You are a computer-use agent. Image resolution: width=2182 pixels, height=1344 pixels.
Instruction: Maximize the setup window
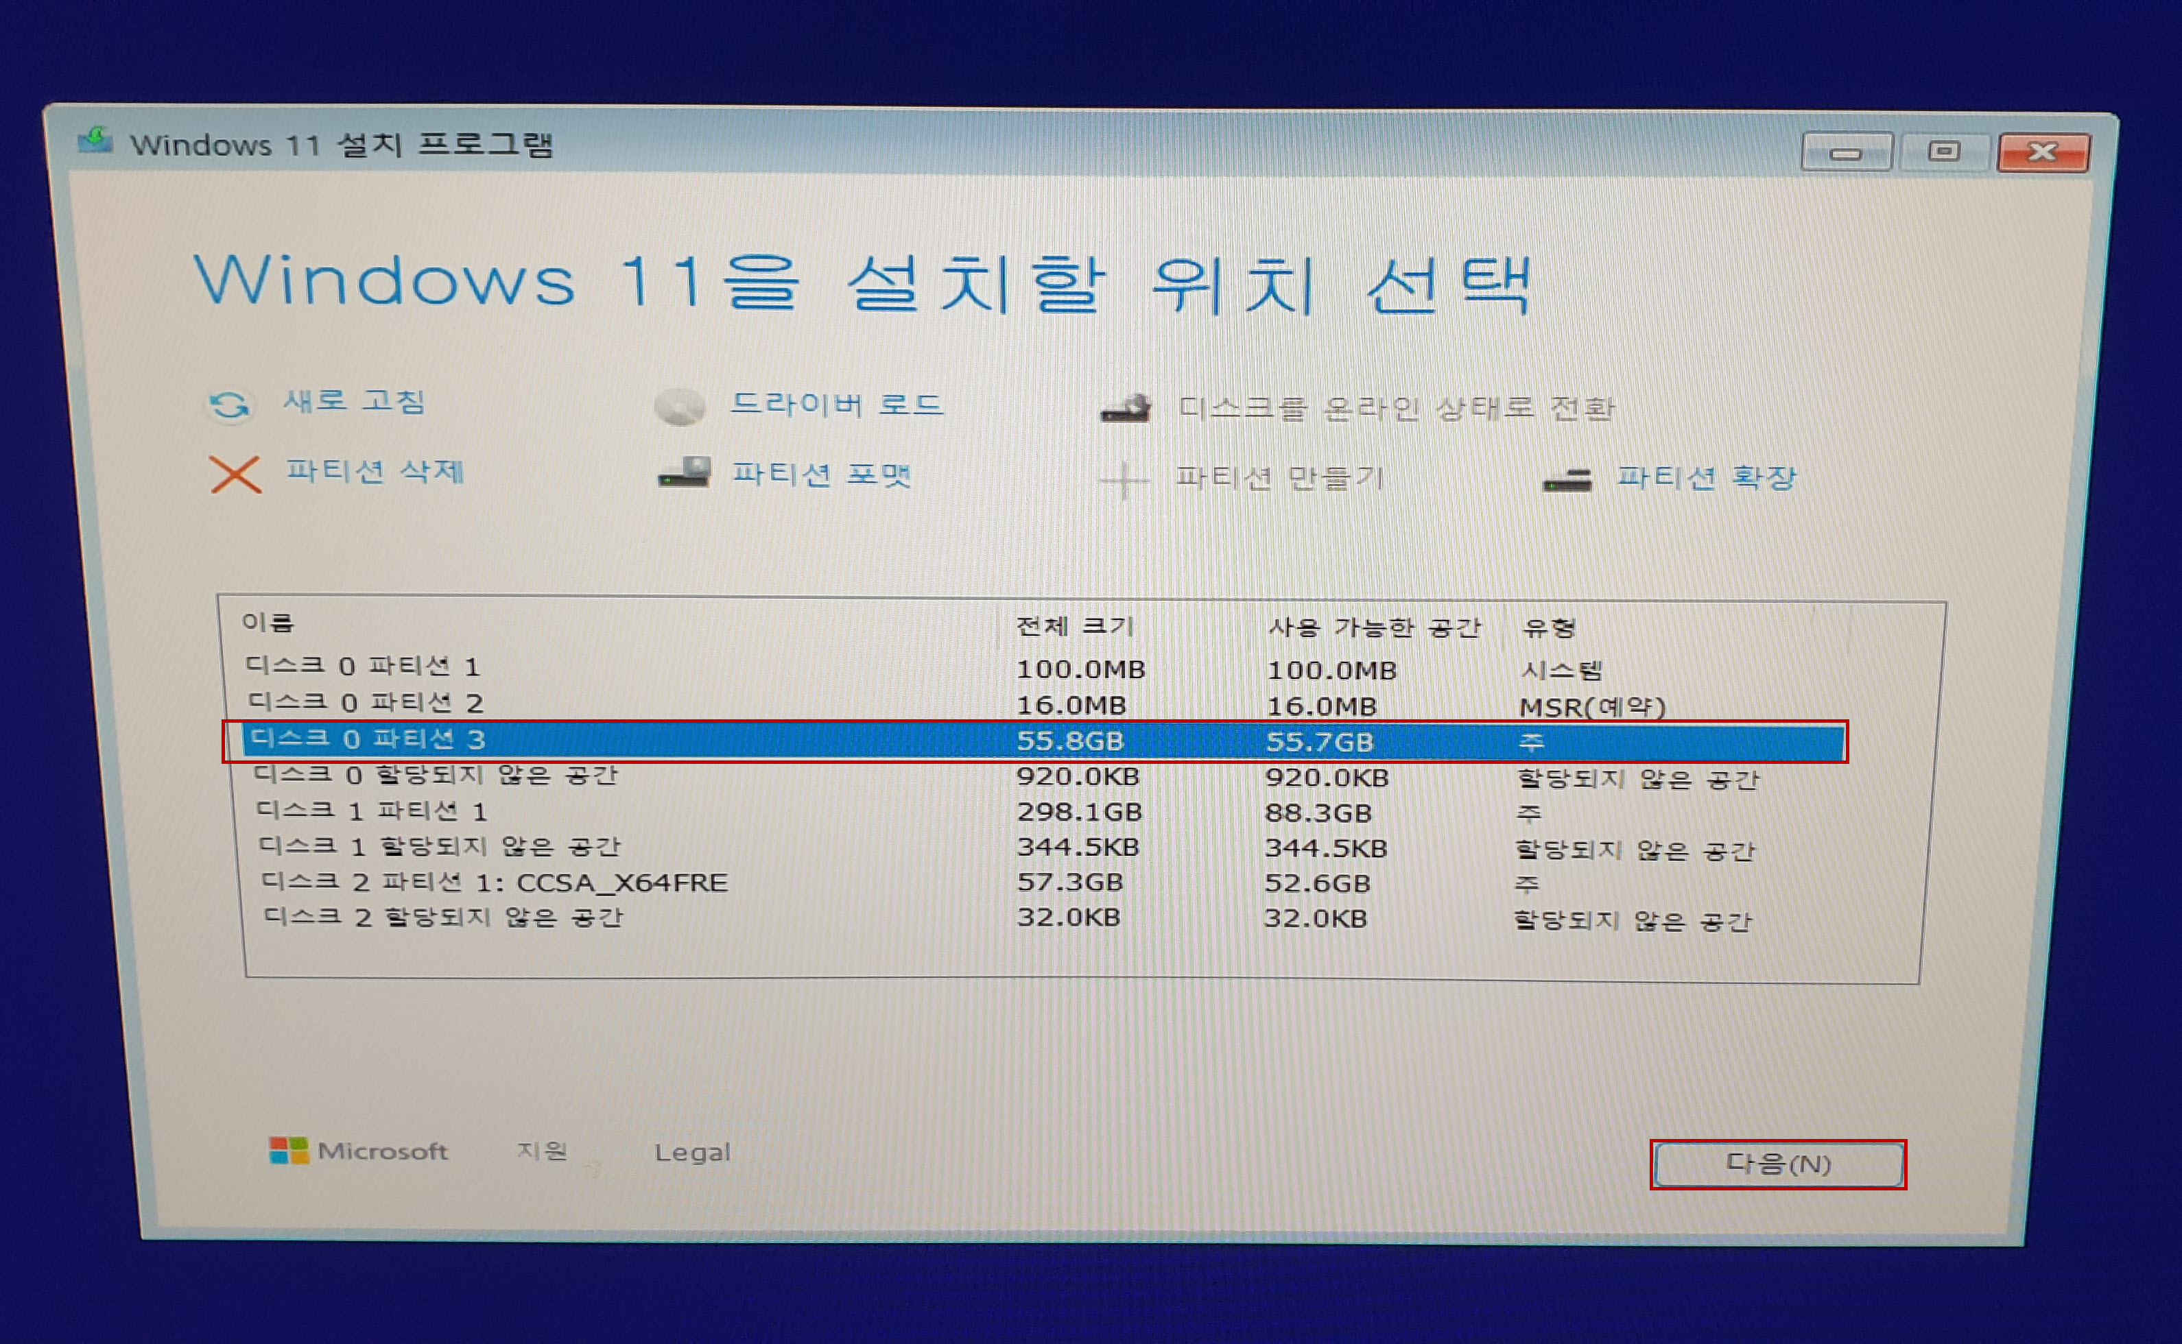pos(1944,152)
